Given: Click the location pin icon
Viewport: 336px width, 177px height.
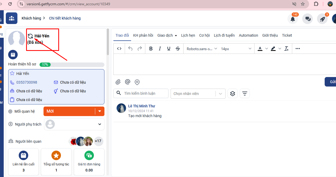Looking at the screenshot, I should tap(137, 82).
